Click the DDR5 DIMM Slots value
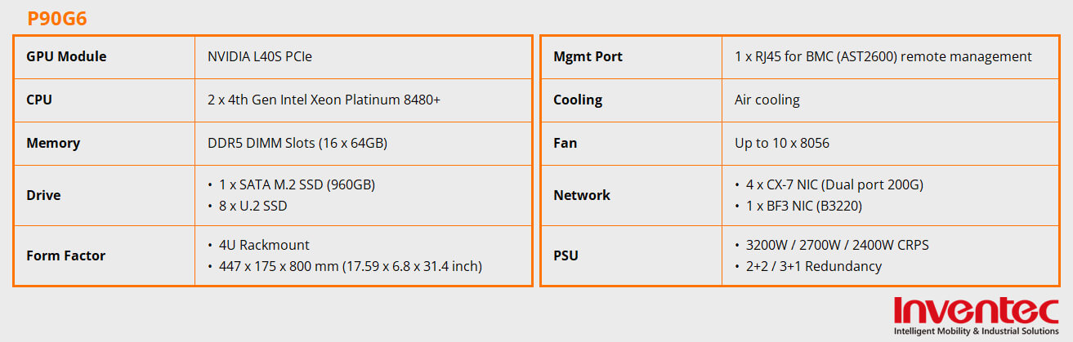The height and width of the screenshot is (342, 1073). (x=297, y=144)
